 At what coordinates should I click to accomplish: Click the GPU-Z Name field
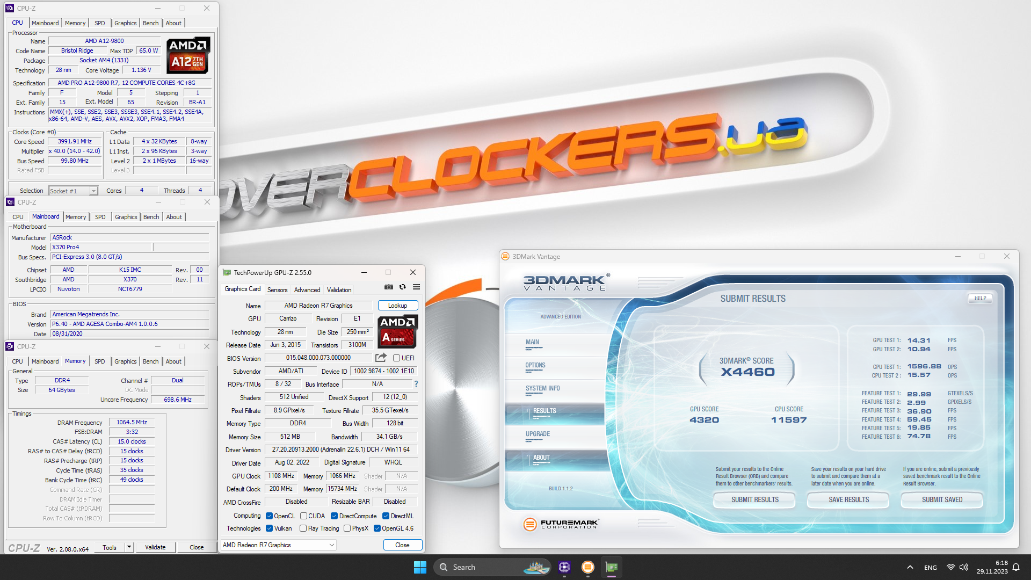coord(318,306)
